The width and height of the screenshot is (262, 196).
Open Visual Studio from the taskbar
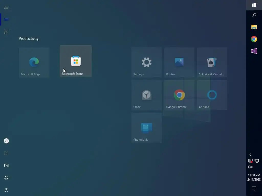click(254, 51)
